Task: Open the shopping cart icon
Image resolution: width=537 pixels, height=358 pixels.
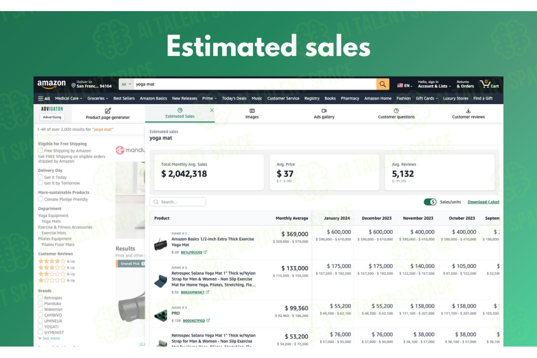Action: click(485, 84)
